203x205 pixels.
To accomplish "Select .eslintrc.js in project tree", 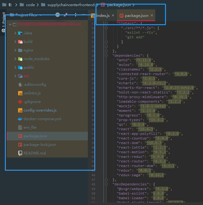I will point(32,93).
